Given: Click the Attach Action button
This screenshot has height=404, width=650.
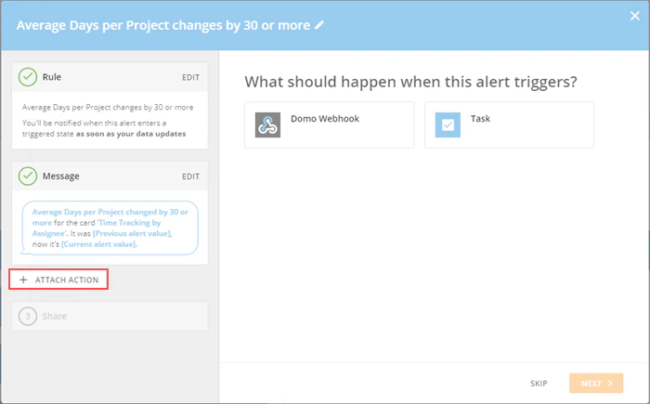Looking at the screenshot, I should tap(58, 280).
